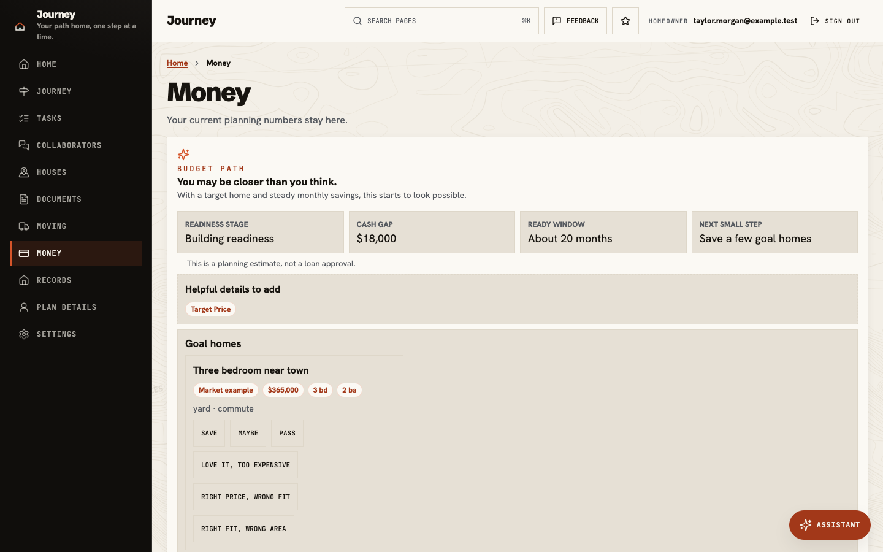This screenshot has width=883, height=552.
Task: Click the taylor.morgan@example.test email
Action: [x=745, y=21]
